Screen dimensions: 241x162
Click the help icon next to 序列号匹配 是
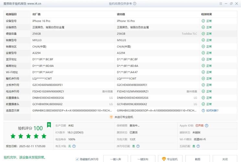coord(138,146)
